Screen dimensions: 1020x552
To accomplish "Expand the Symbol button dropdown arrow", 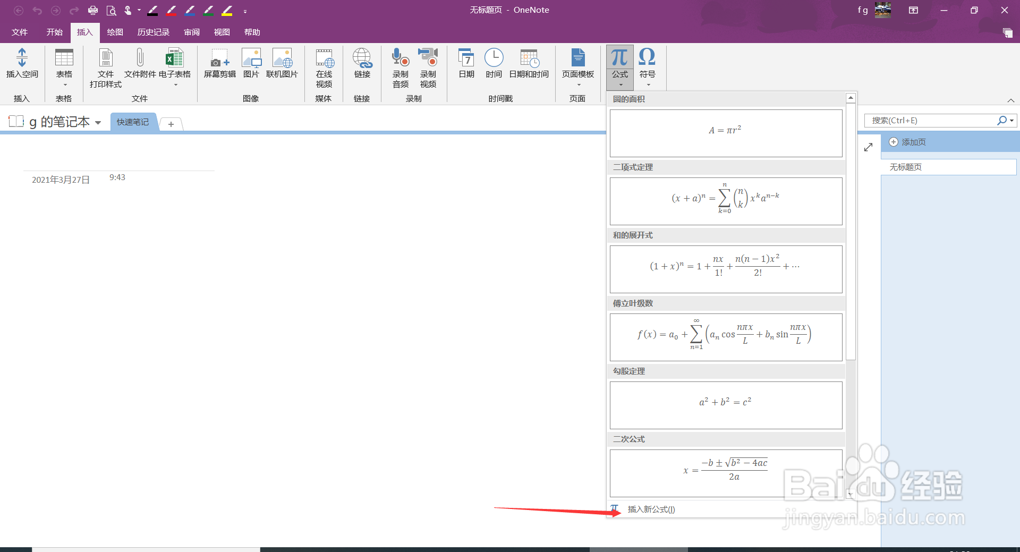I will tap(648, 85).
